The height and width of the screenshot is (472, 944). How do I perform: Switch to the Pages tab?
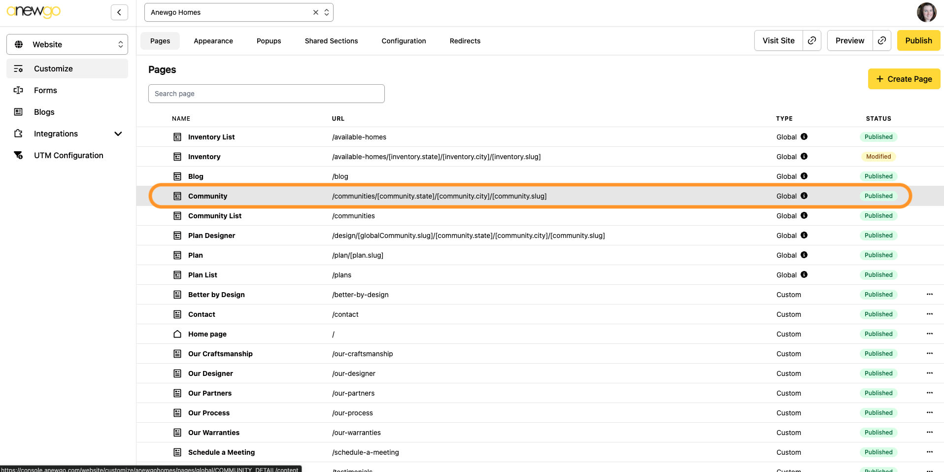coord(160,41)
